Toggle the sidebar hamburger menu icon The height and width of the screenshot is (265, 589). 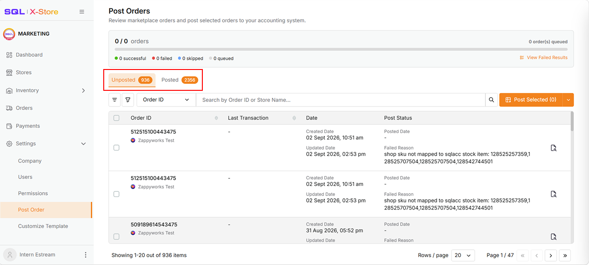(82, 12)
